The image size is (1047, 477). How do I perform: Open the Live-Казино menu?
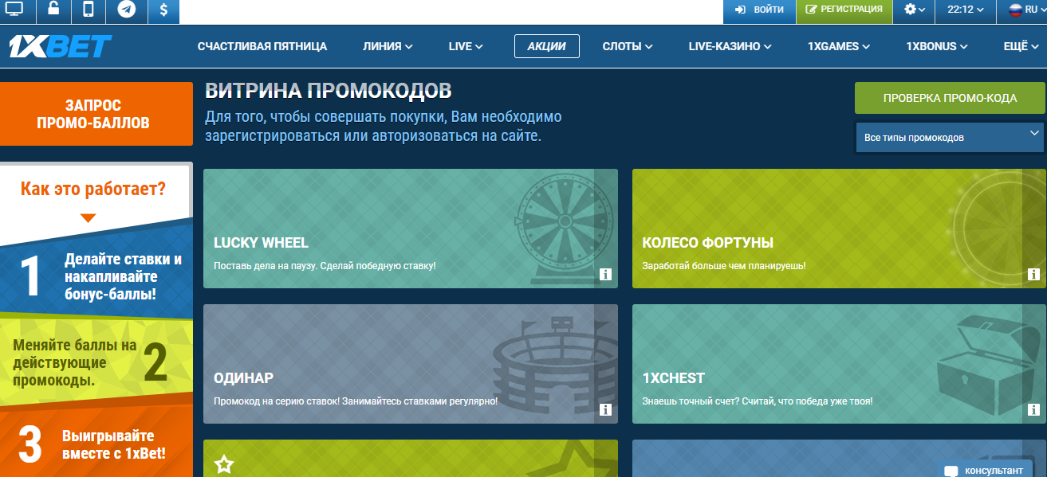pos(730,46)
